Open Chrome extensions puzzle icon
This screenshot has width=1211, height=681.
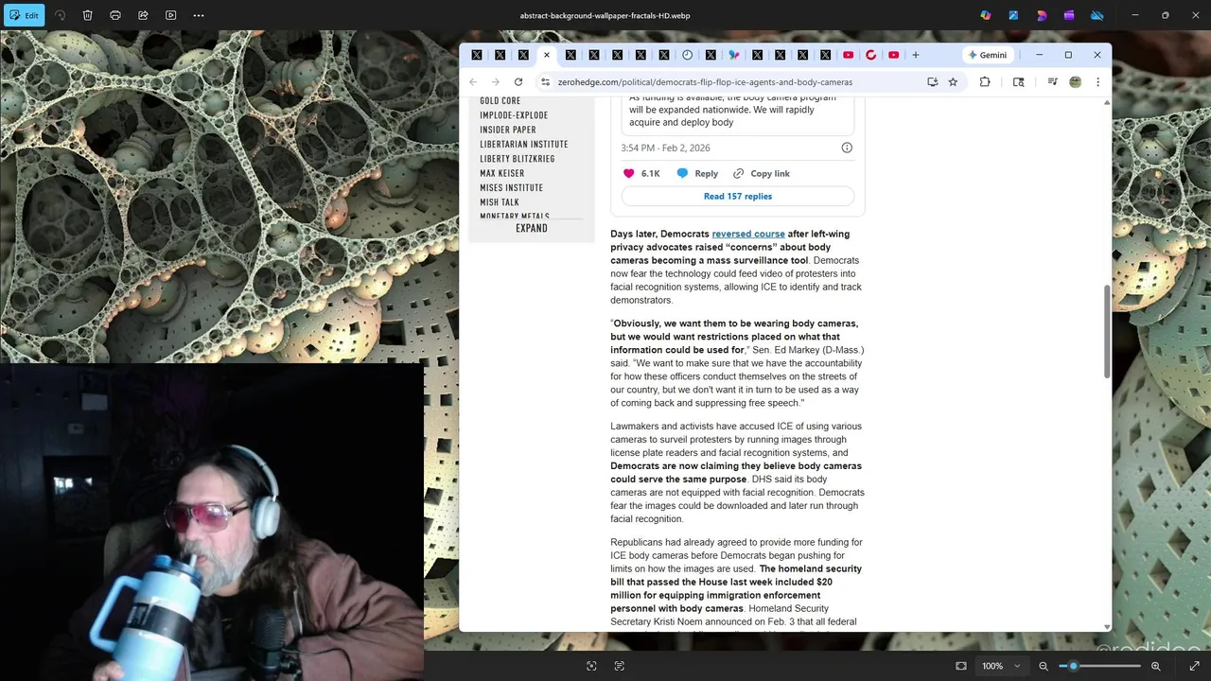pos(985,82)
